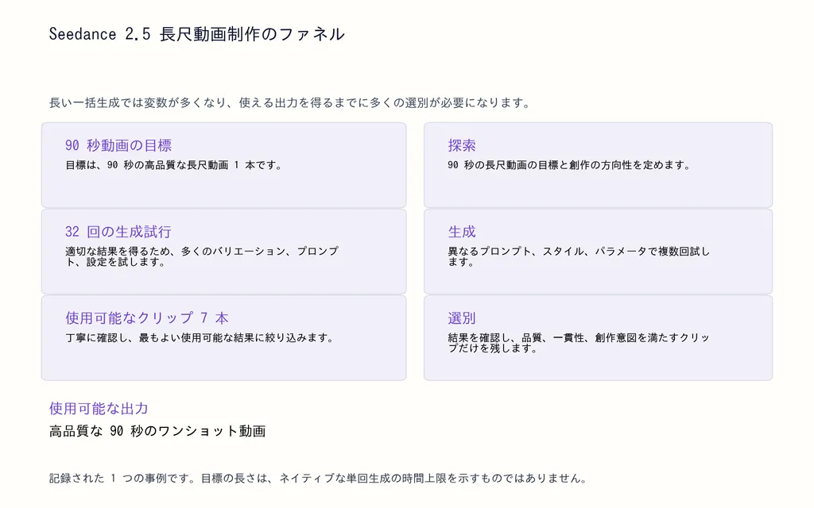
Task: Click text '高品質な 90 秒のワンショット動画'
Action: [157, 431]
